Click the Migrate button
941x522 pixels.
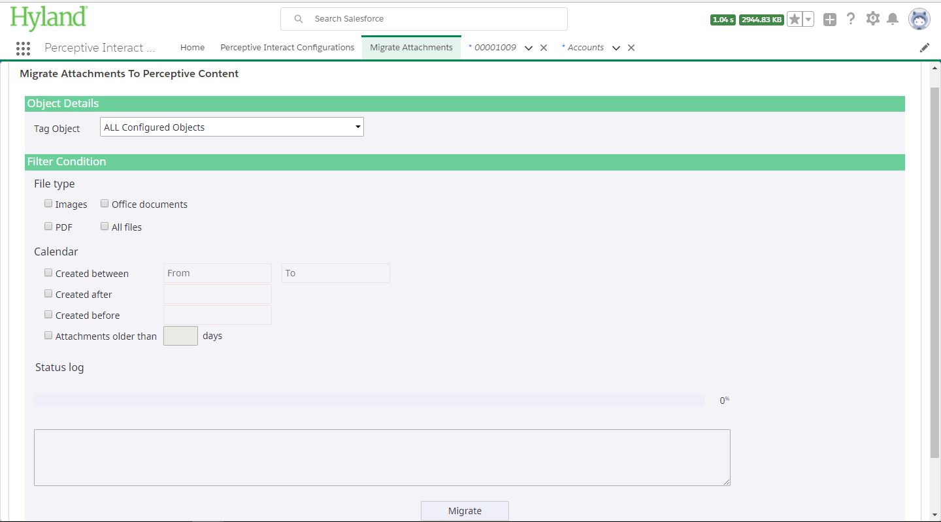click(x=465, y=510)
